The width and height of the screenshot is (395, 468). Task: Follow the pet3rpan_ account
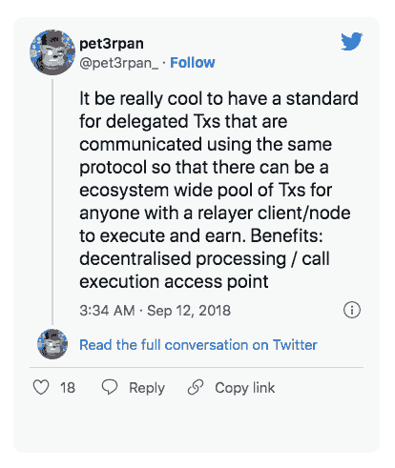193,63
